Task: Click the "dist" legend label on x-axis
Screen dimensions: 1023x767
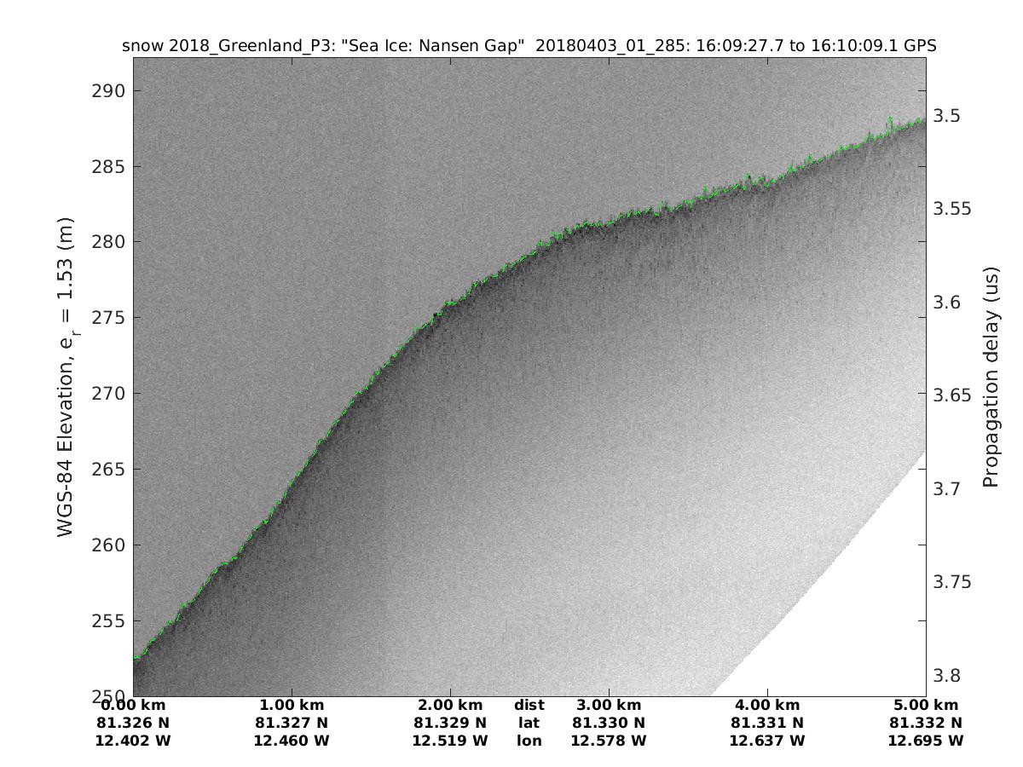Action: 529,705
